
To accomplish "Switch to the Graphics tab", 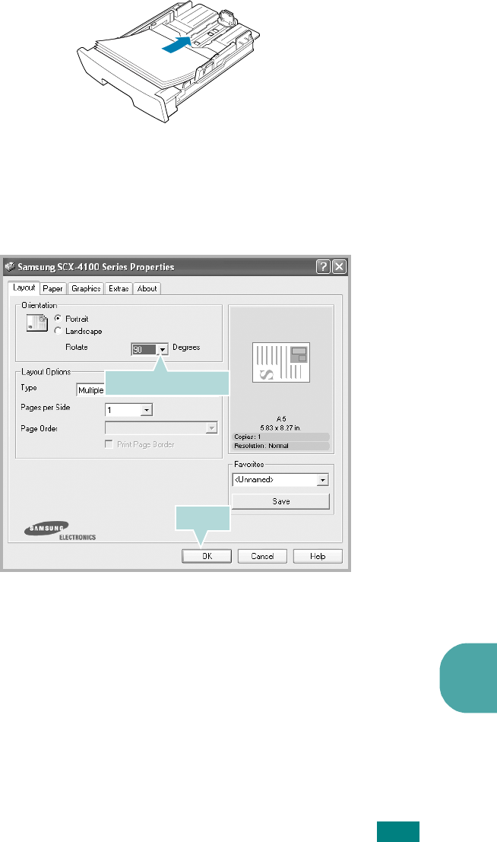I will click(x=86, y=288).
